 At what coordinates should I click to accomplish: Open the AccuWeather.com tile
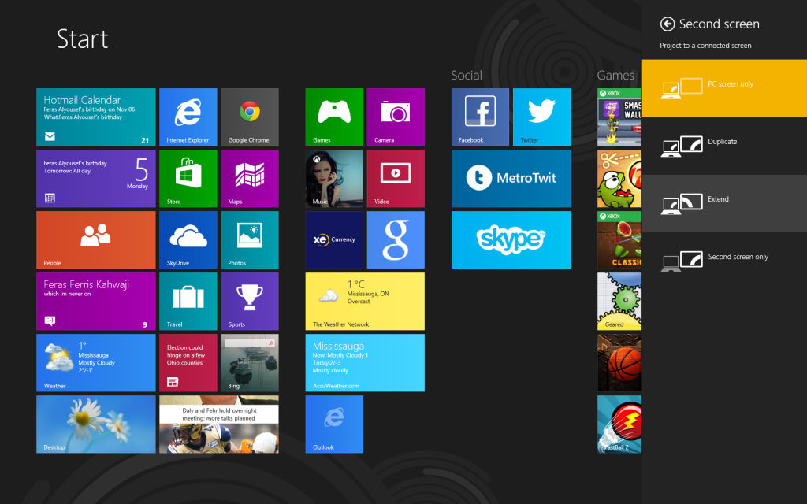(365, 362)
